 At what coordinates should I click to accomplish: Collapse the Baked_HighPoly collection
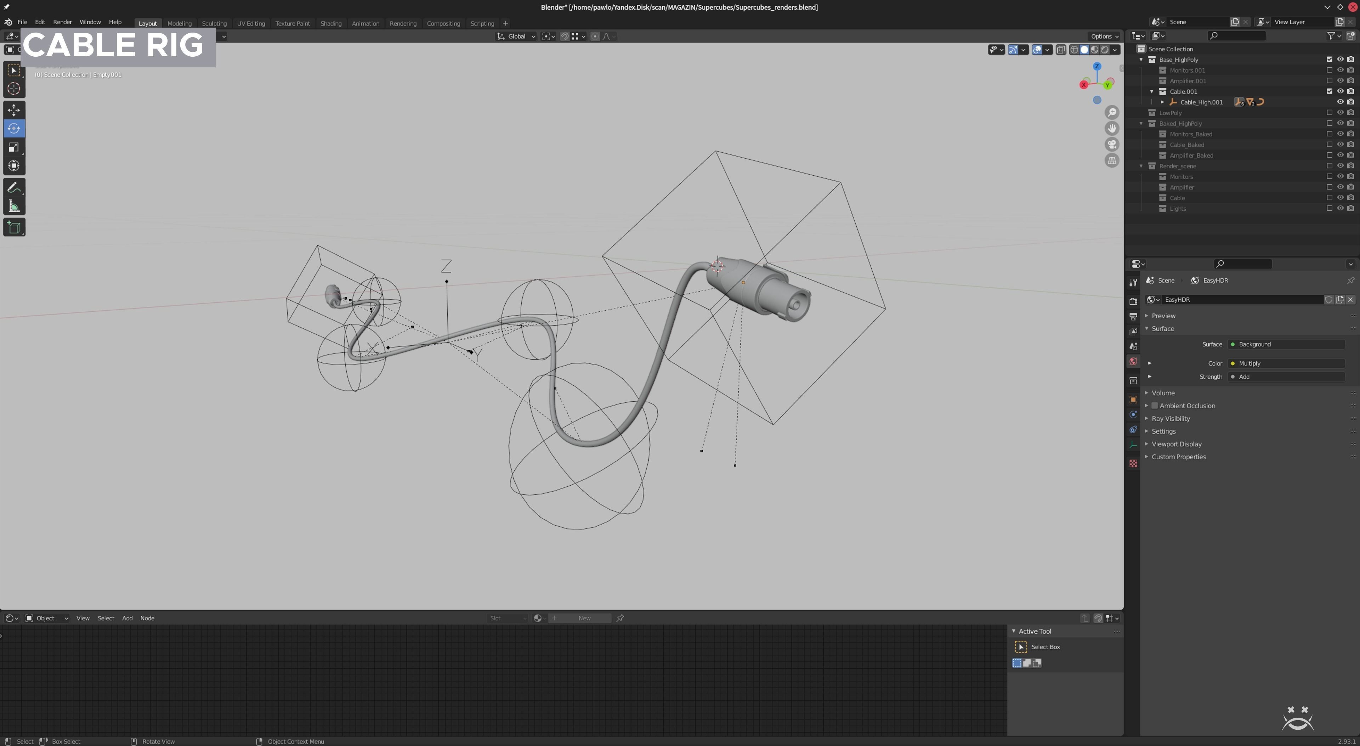[1141, 124]
